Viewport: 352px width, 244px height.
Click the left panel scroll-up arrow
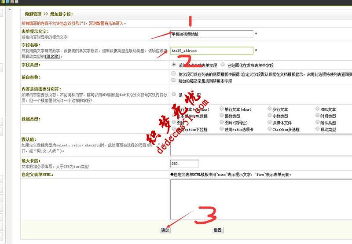coord(9,9)
